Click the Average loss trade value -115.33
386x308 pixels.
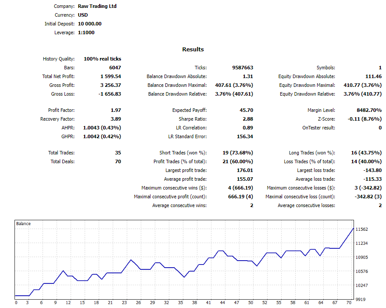372,179
